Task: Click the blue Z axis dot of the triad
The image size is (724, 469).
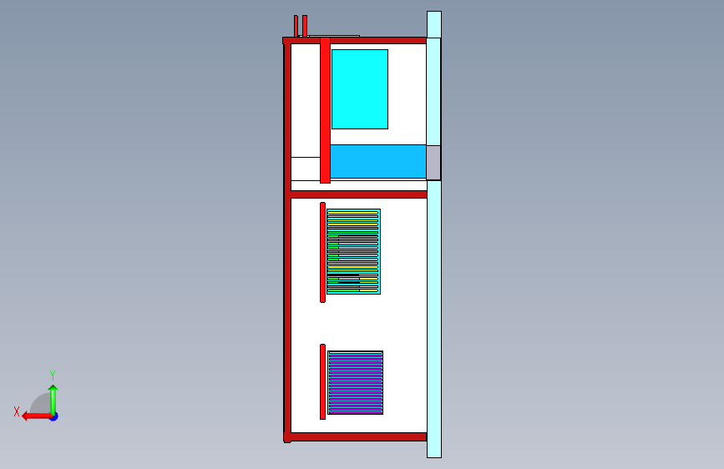Action: [x=54, y=417]
